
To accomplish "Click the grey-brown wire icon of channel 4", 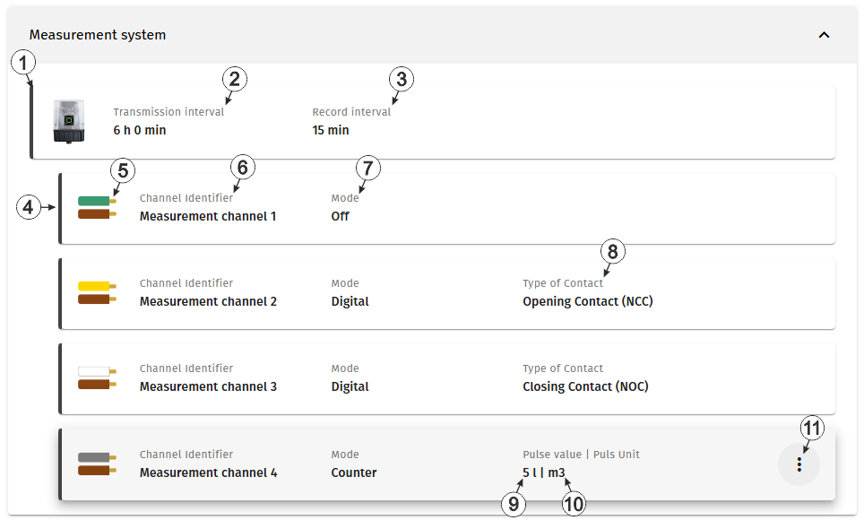I will 97,464.
